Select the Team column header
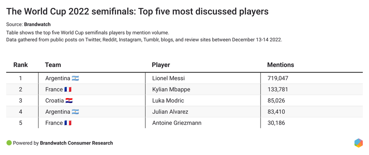The height and width of the screenshot is (155, 369). (x=53, y=65)
